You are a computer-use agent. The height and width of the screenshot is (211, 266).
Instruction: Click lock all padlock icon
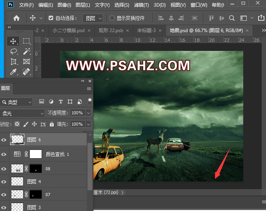click(x=51, y=124)
